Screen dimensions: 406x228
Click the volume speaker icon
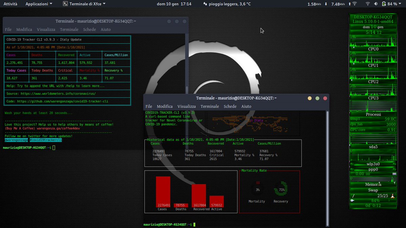(376, 4)
